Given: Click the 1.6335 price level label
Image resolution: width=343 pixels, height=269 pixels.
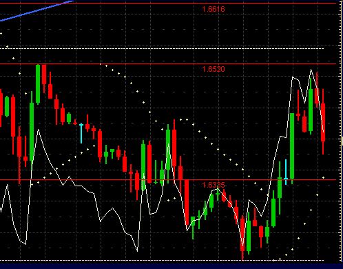Looking at the screenshot, I should point(214,185).
